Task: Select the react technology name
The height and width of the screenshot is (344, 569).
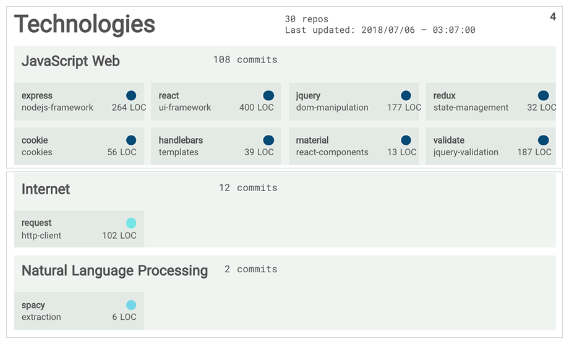Action: click(169, 96)
